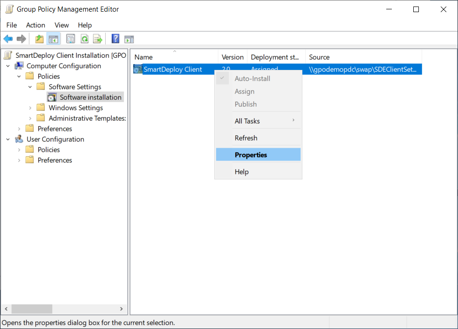Image resolution: width=458 pixels, height=329 pixels.
Task: Click the Policies folder icon under Computer Configuration
Action: tap(30, 76)
